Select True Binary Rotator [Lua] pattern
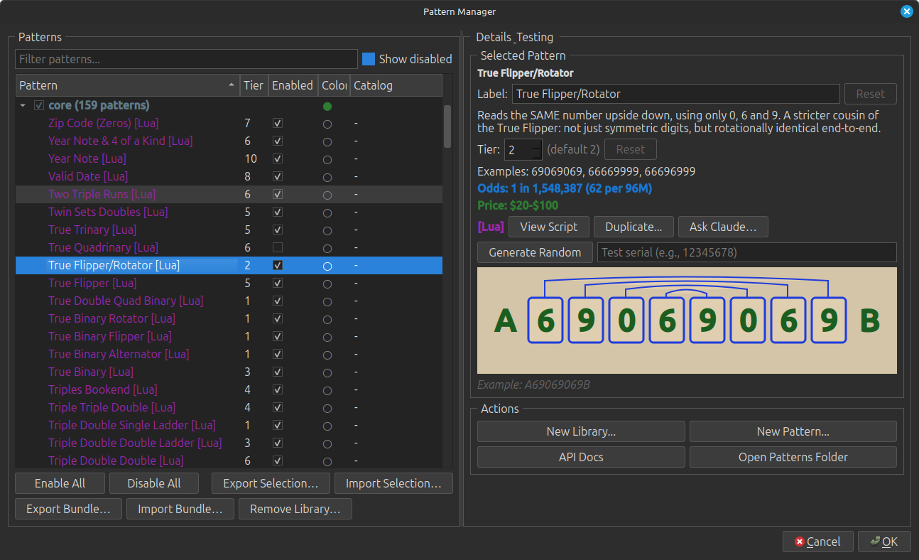919x560 pixels. click(x=229, y=318)
